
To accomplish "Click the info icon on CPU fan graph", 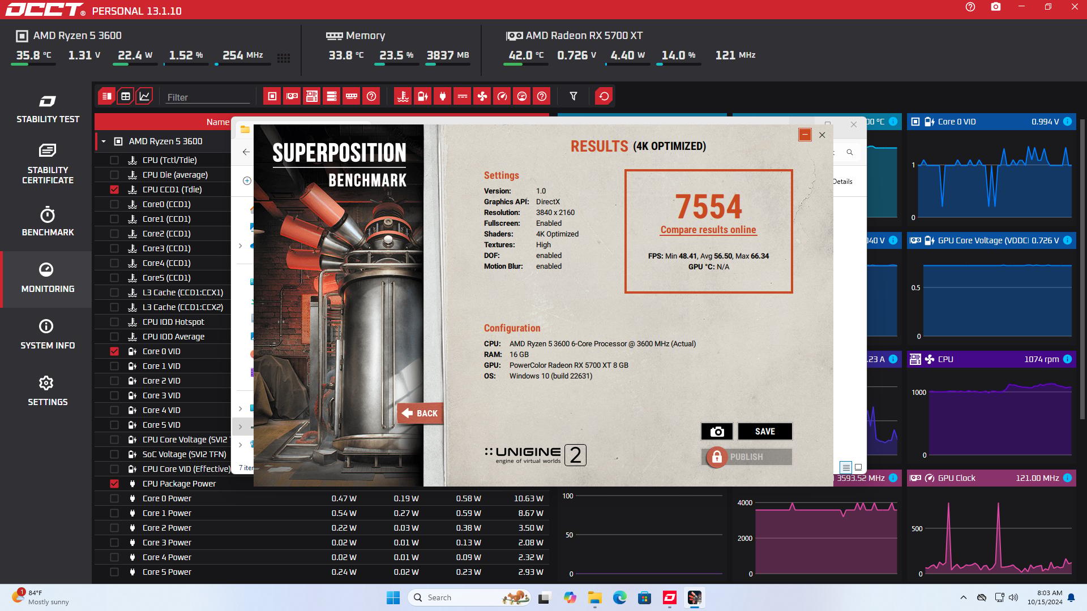I will coord(1067,359).
